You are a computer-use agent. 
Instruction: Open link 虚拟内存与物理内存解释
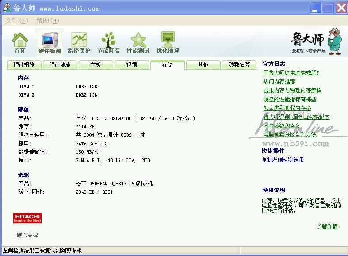click(x=292, y=90)
